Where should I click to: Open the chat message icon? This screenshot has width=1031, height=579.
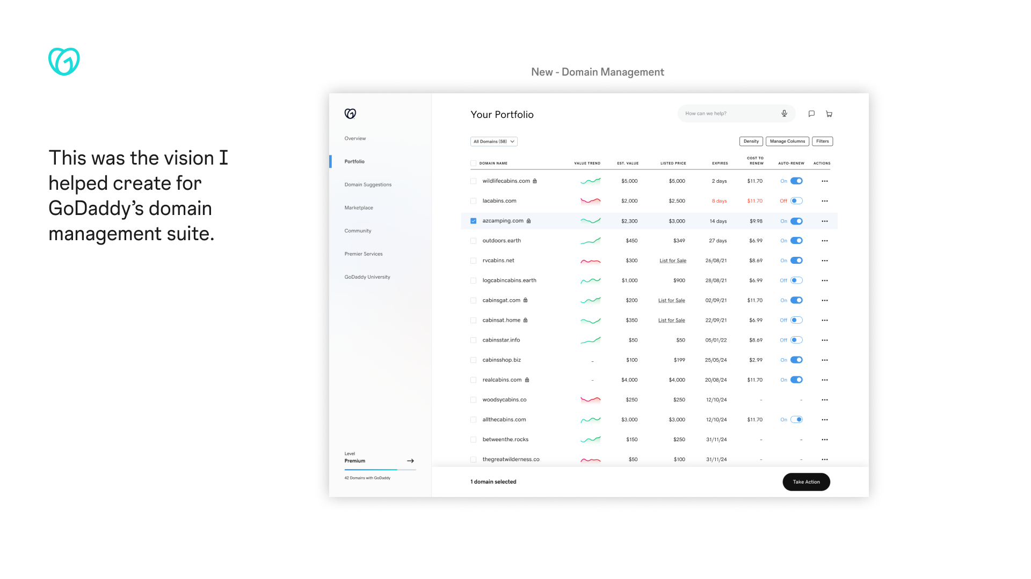coord(811,114)
